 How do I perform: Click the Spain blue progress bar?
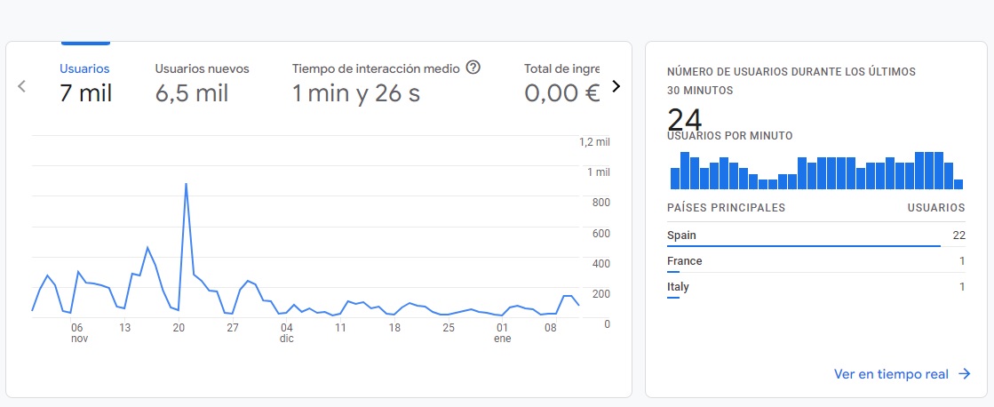(804, 246)
